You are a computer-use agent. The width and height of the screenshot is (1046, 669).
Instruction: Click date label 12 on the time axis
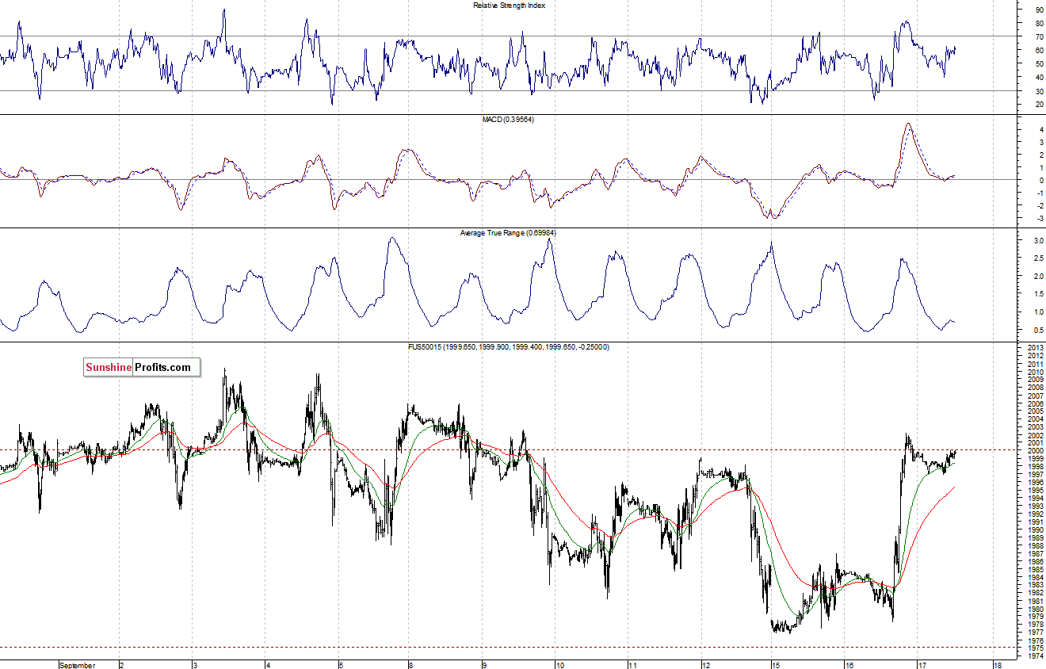click(x=705, y=665)
